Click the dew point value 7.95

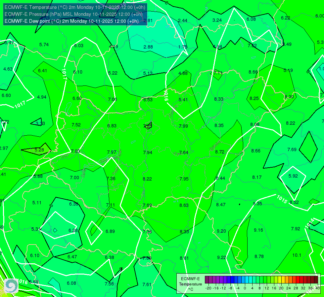point(184,179)
